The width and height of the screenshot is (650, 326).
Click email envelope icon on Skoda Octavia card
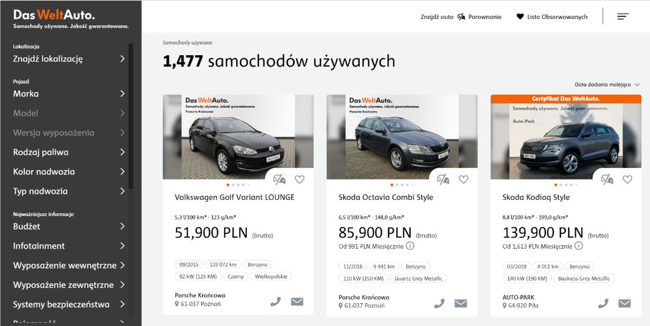pos(461,303)
